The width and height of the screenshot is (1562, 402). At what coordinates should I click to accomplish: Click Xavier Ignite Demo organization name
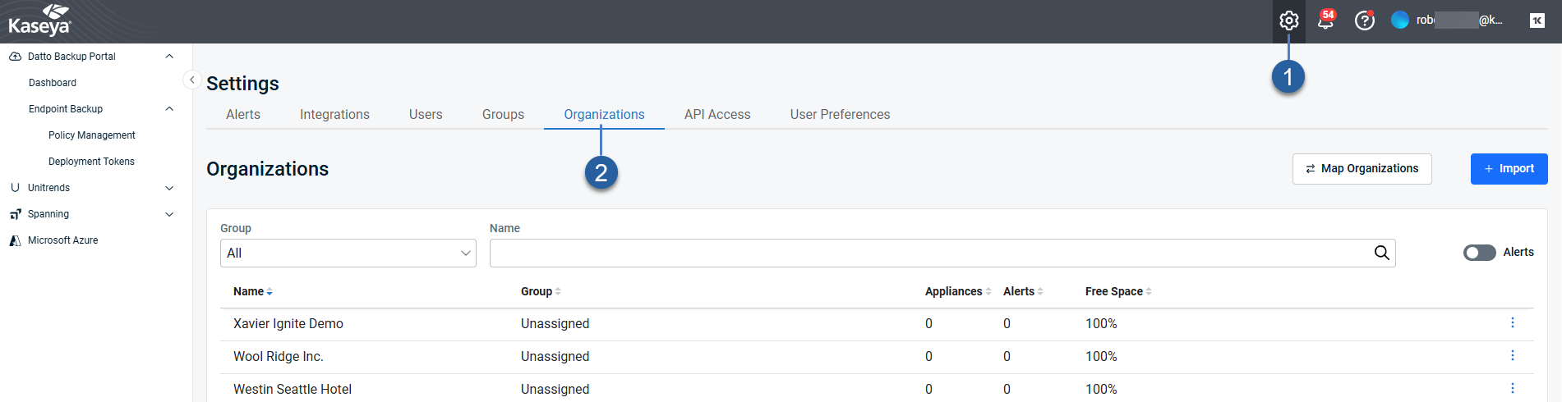tap(288, 324)
